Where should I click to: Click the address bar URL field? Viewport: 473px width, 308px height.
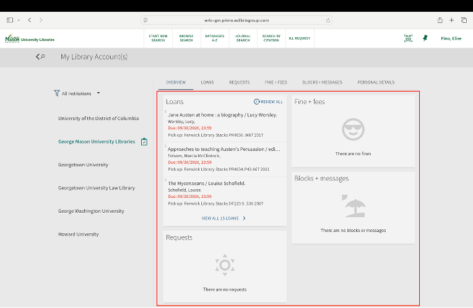click(x=236, y=20)
